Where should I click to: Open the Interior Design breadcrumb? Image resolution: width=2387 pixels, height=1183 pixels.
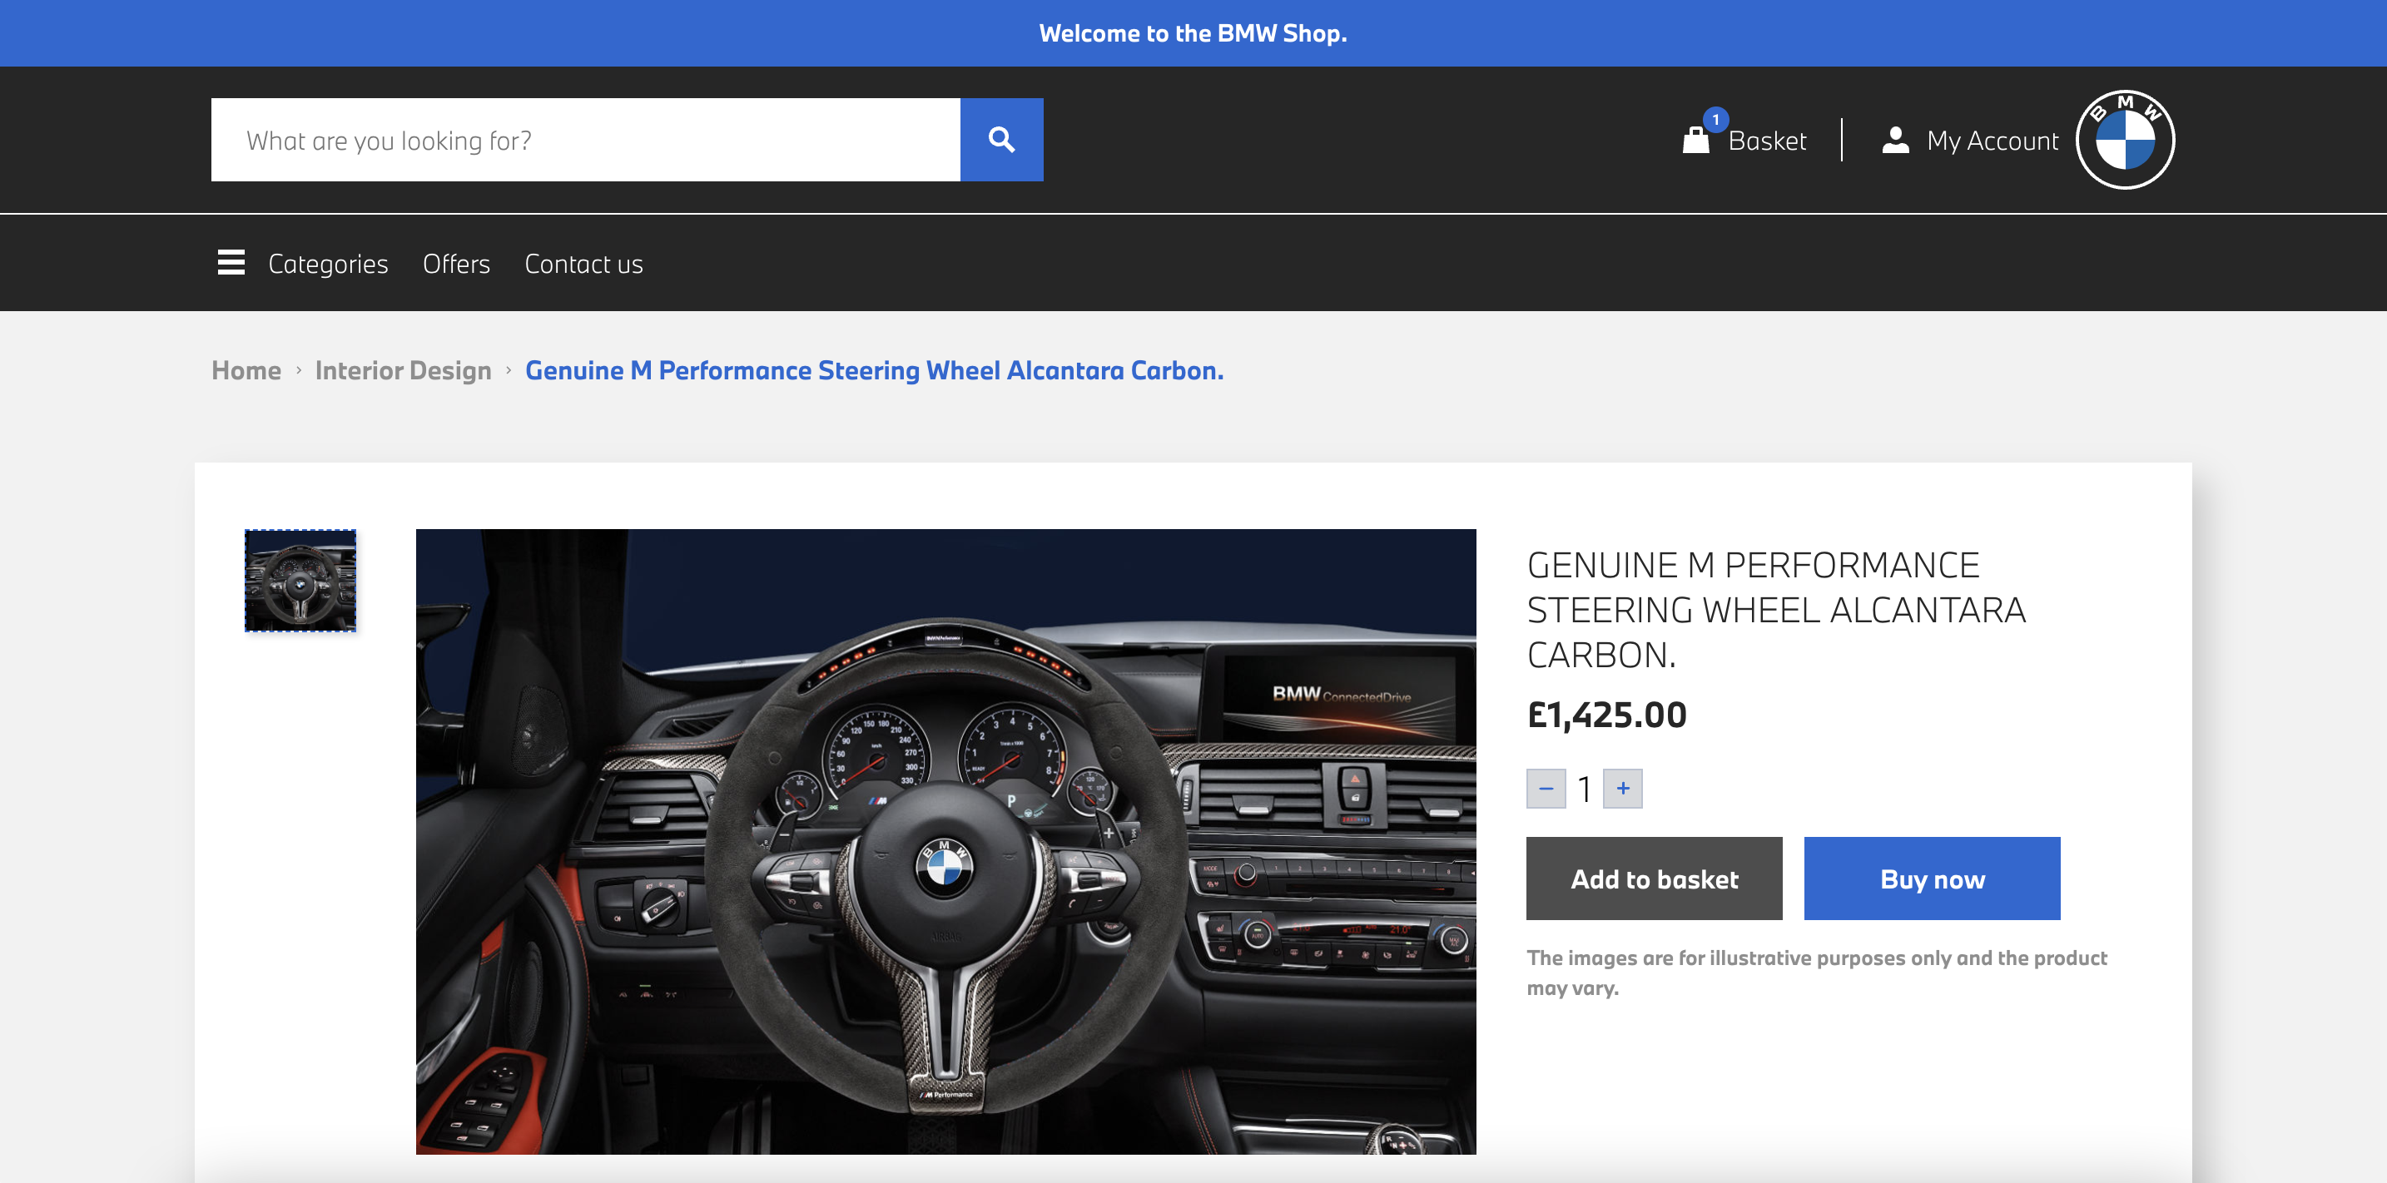click(x=403, y=370)
